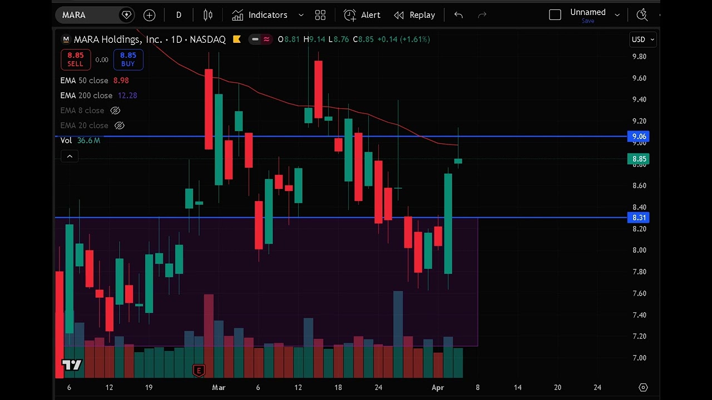Click the 9.06 horizontal line price label
Viewport: 712px width, 400px height.
(639, 136)
